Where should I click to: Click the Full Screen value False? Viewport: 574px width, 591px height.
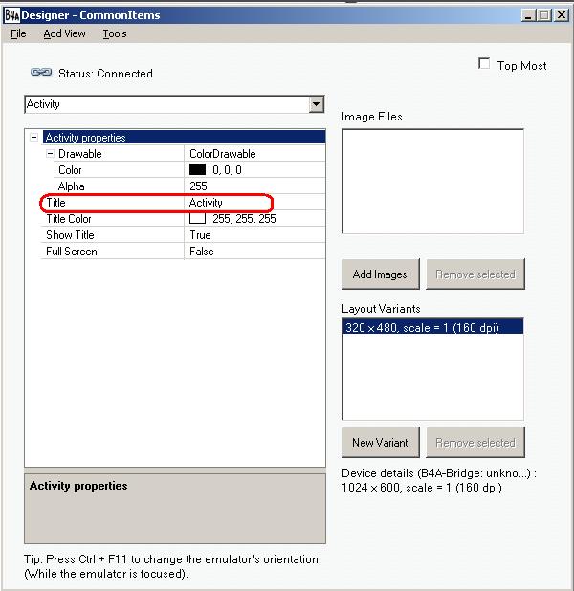202,252
